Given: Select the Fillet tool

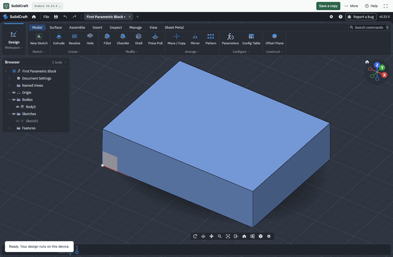Looking at the screenshot, I should click(x=107, y=39).
